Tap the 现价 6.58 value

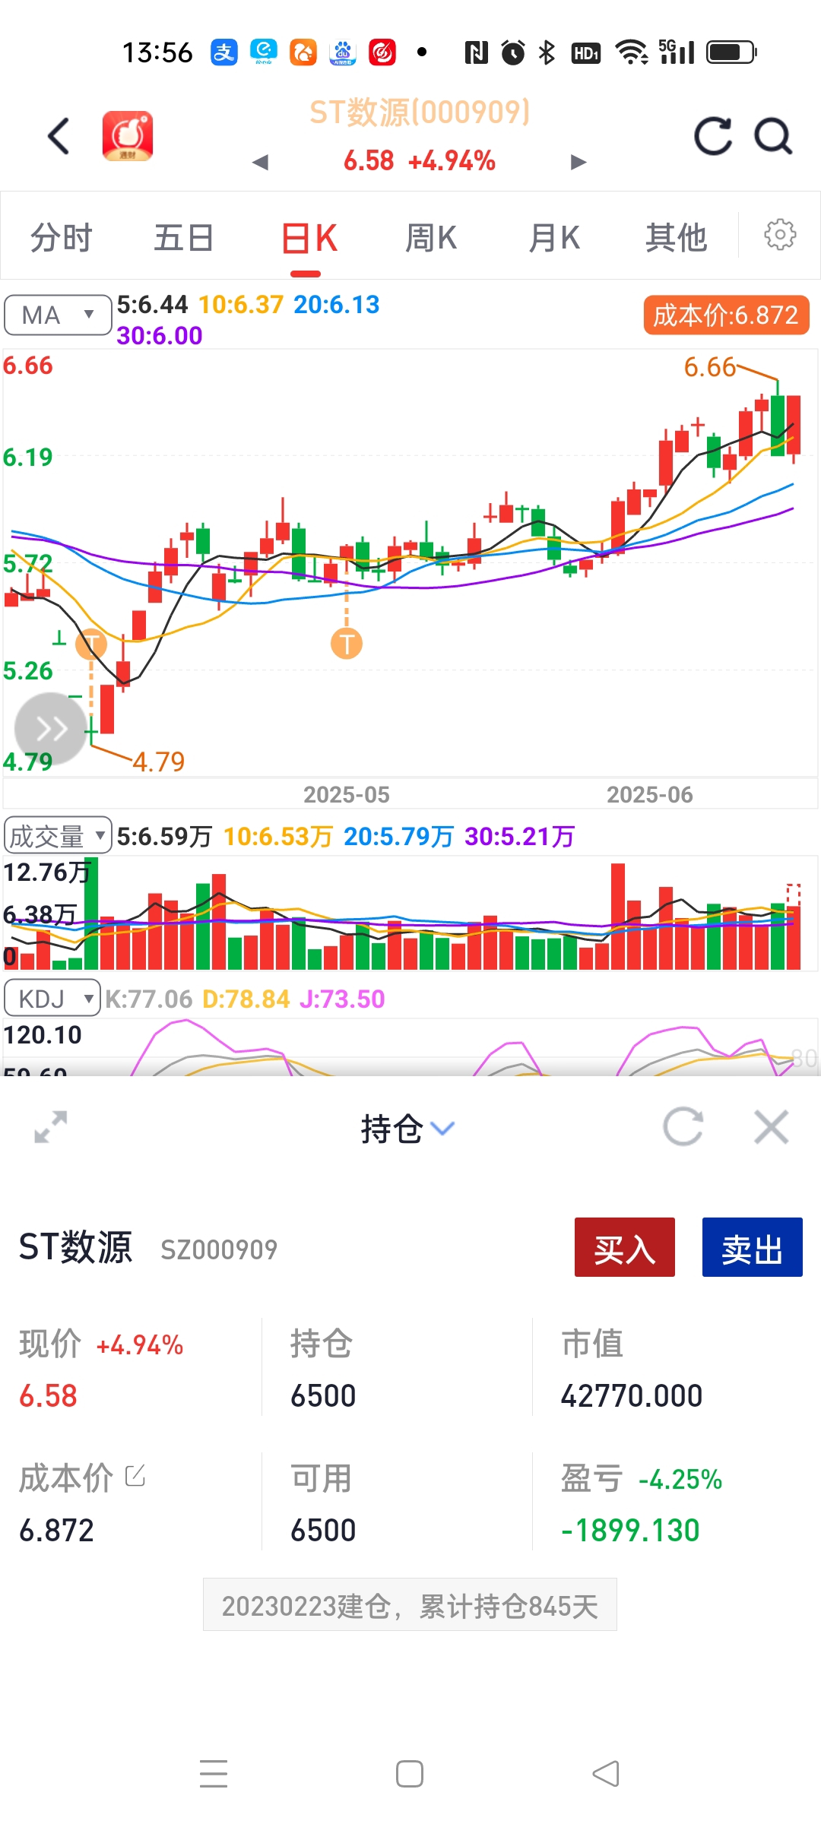pyautogui.click(x=48, y=1395)
